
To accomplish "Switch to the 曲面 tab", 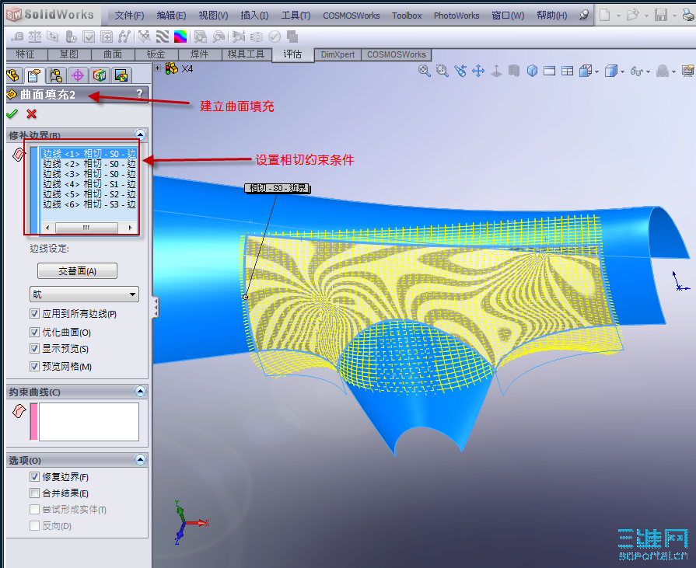I will (x=113, y=54).
